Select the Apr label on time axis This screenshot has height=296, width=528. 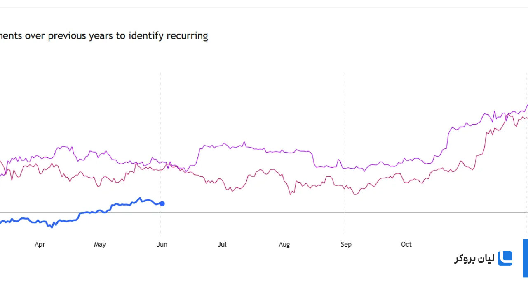click(x=40, y=245)
